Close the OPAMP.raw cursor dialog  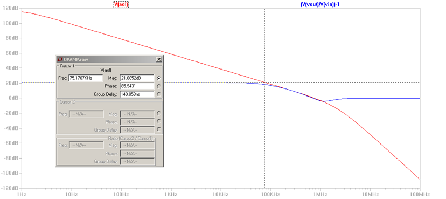(x=159, y=59)
